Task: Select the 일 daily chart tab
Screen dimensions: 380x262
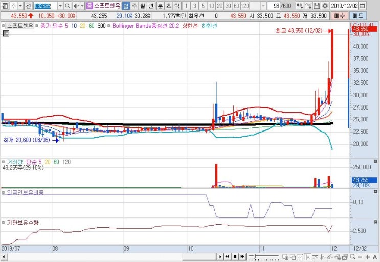Action: [x=126, y=6]
